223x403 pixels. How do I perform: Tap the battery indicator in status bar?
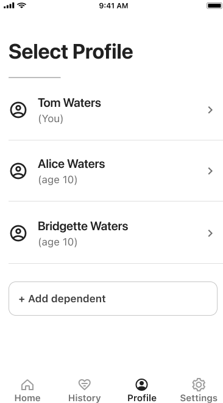214,5
